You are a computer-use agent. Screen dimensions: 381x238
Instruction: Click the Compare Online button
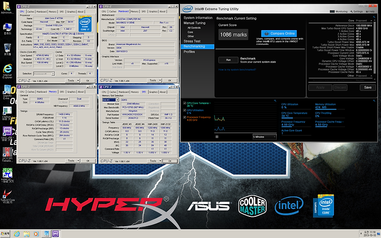(x=279, y=33)
